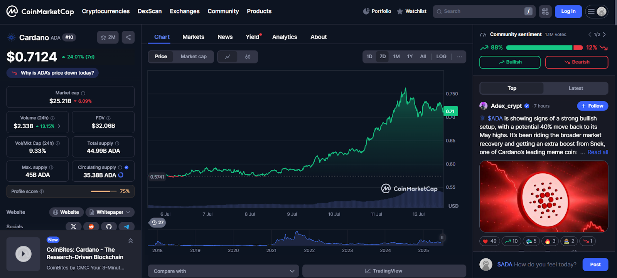The image size is (617, 278).
Task: Click the range handle on the mini history chart
Action: pos(442,238)
